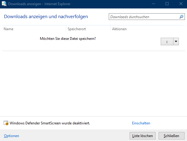Minimize the Downloads anzeigen window
The image size is (187, 141).
coord(153,4)
